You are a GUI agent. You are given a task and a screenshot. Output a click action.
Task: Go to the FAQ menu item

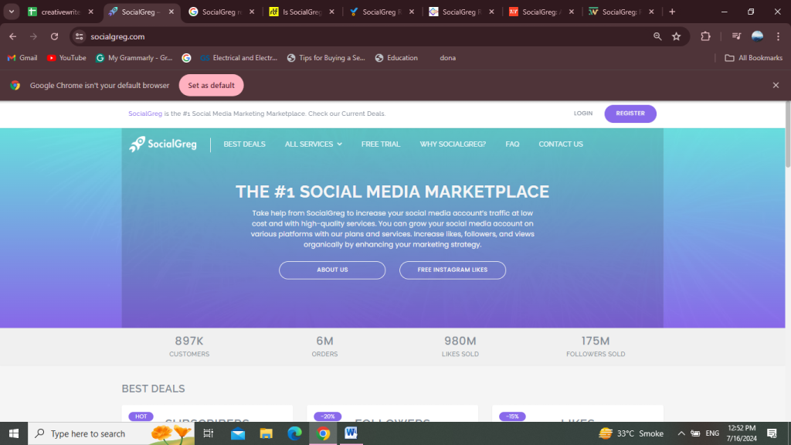(512, 144)
